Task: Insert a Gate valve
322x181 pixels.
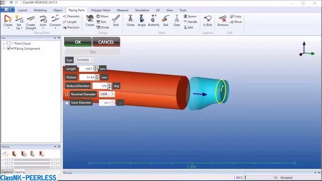Action: [x=176, y=20]
